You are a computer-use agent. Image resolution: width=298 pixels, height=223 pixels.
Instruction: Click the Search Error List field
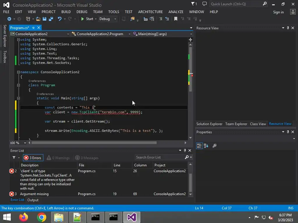tap(160, 157)
